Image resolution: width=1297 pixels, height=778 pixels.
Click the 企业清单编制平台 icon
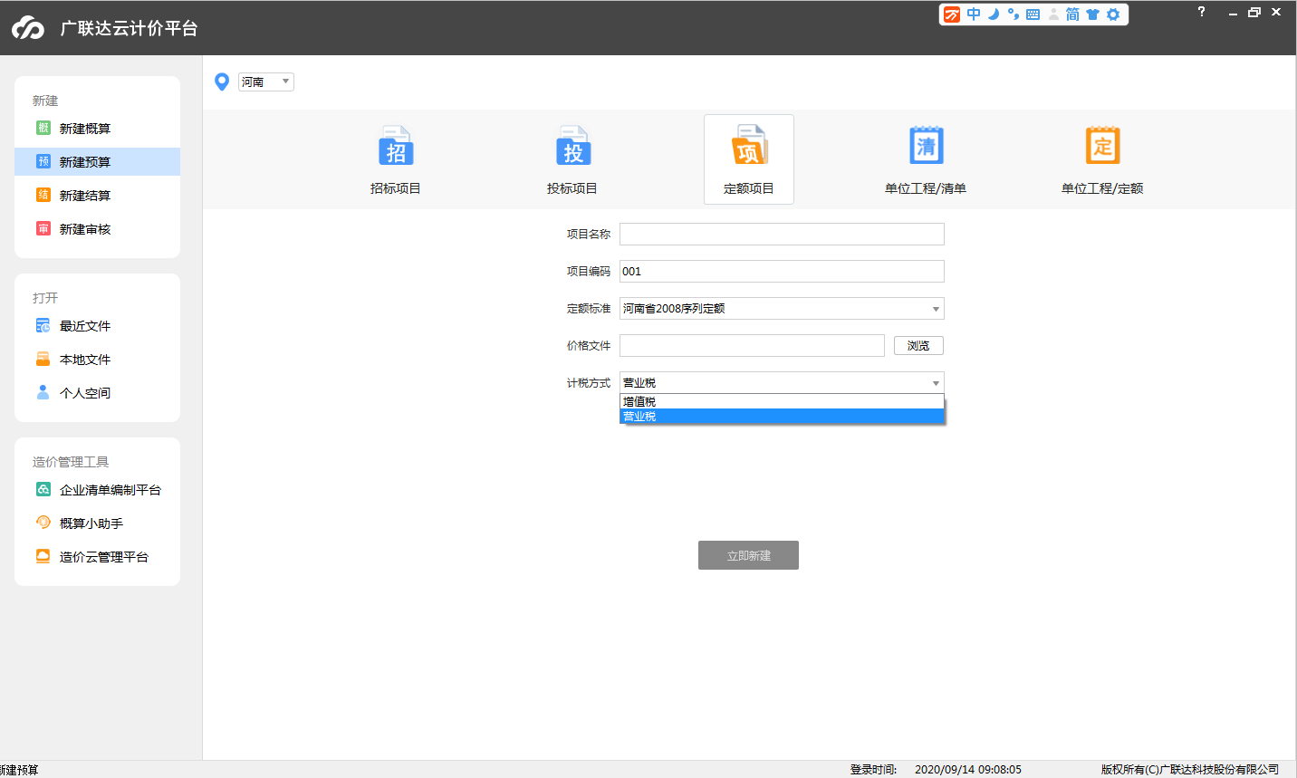(x=43, y=489)
